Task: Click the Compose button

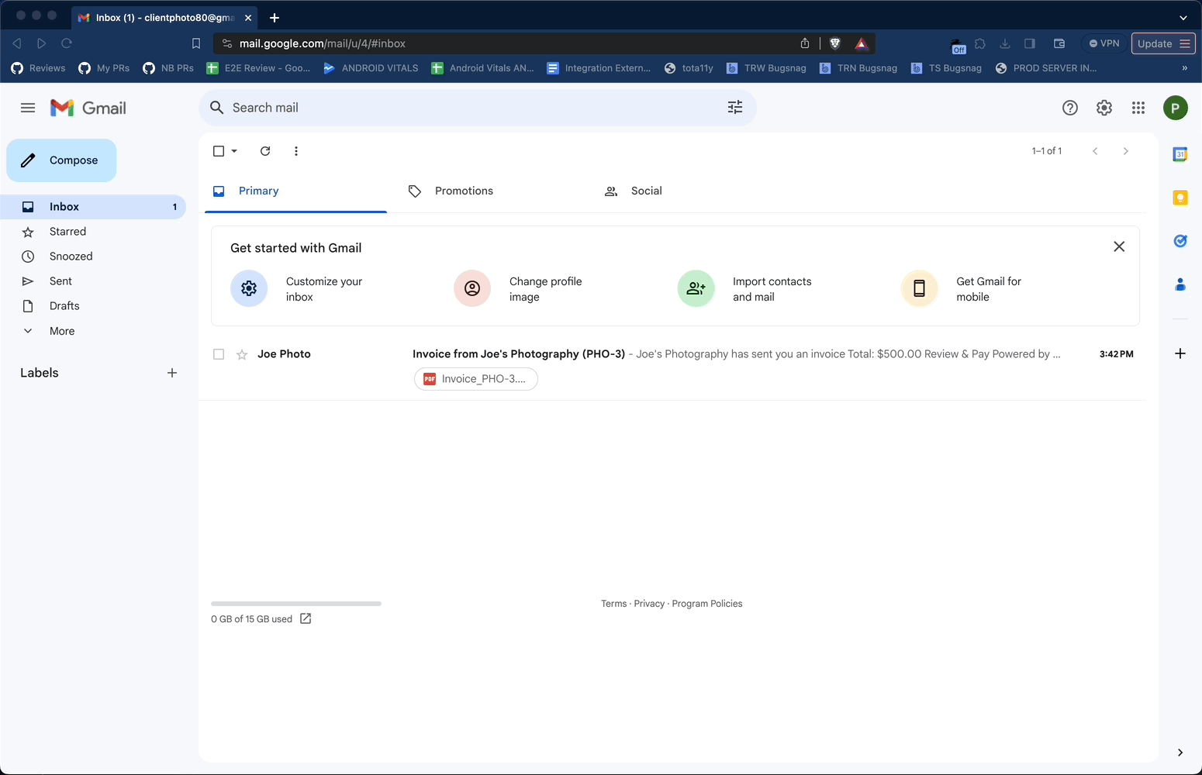Action: click(61, 160)
